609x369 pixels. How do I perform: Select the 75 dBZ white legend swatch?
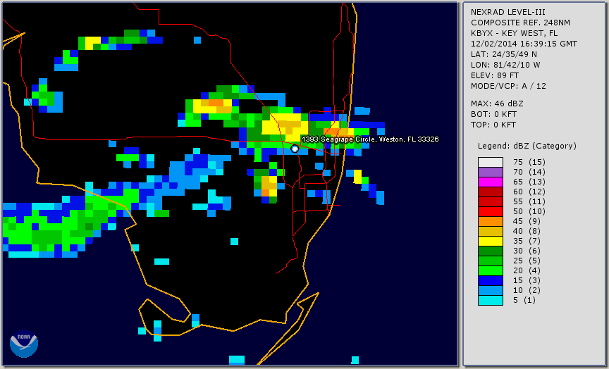pos(491,162)
